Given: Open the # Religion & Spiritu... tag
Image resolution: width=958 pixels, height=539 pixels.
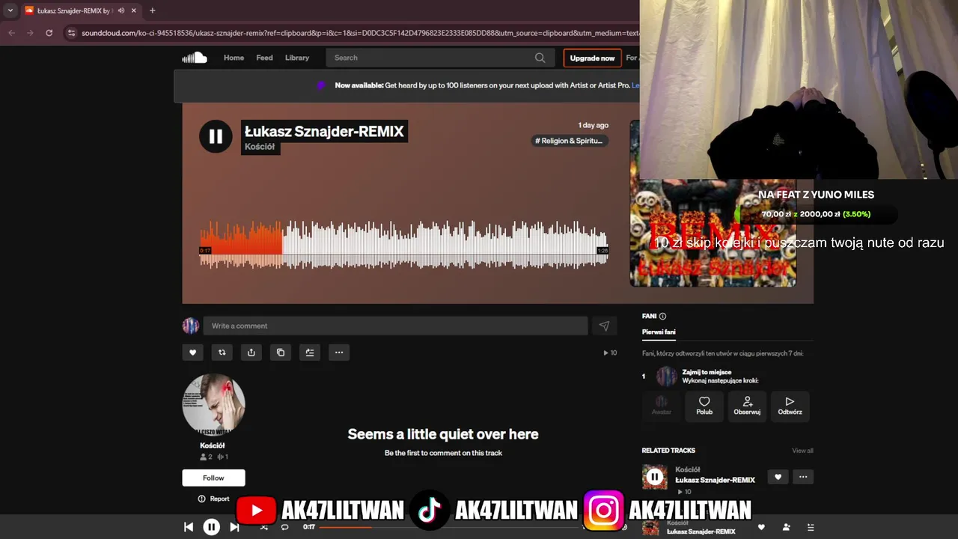Looking at the screenshot, I should click(569, 141).
